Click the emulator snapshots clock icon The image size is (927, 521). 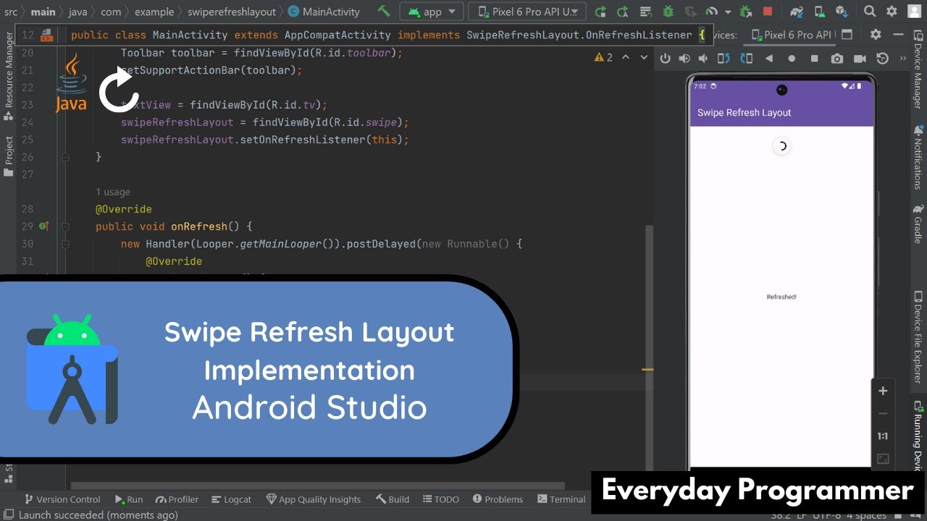pyautogui.click(x=882, y=59)
